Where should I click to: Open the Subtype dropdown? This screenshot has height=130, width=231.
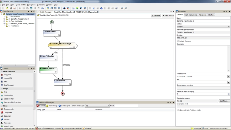click(229, 27)
